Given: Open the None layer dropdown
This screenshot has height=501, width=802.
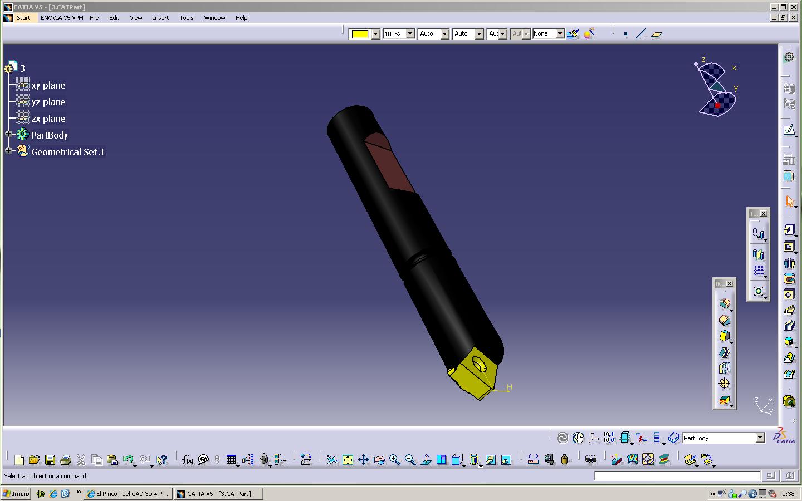Looking at the screenshot, I should pos(560,34).
